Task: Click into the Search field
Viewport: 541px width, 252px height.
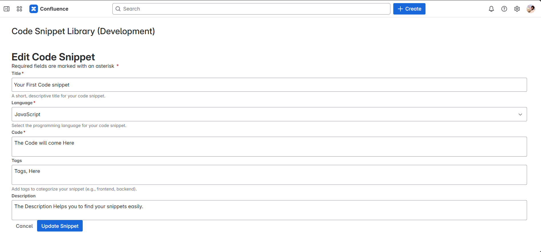Action: 251,9
